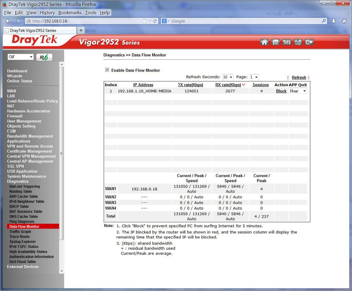352x291 pixels.
Task: Open the Help menu
Action: coord(105,13)
